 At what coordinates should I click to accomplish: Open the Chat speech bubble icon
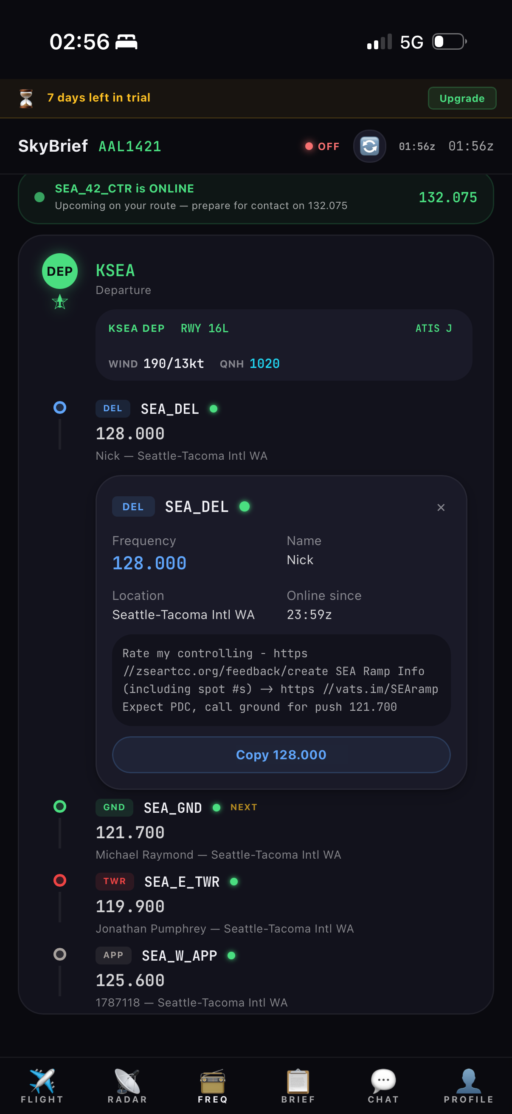tap(383, 1080)
